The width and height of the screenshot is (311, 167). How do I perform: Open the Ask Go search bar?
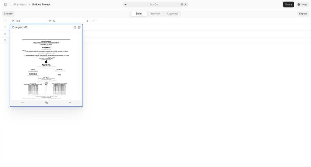click(x=155, y=4)
